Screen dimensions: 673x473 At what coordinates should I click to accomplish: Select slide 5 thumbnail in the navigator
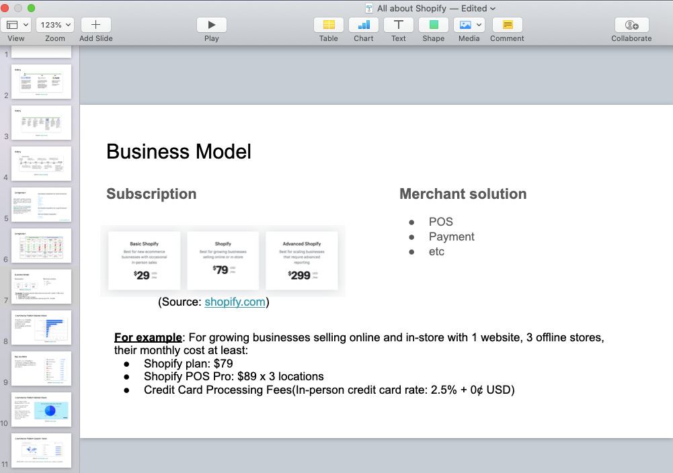click(x=41, y=204)
